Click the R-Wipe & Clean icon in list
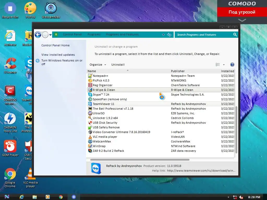 point(90,90)
